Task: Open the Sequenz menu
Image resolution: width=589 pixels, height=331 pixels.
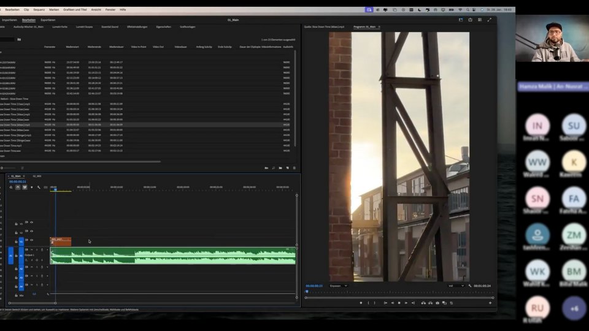Action: [x=39, y=10]
